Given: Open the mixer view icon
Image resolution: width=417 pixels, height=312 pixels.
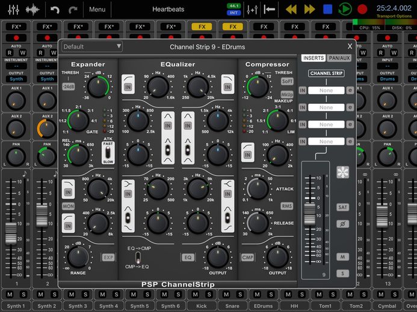Looking at the screenshot, I should pyautogui.click(x=13, y=10).
